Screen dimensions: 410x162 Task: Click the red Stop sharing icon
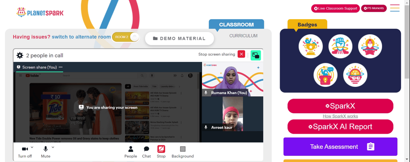(161, 149)
